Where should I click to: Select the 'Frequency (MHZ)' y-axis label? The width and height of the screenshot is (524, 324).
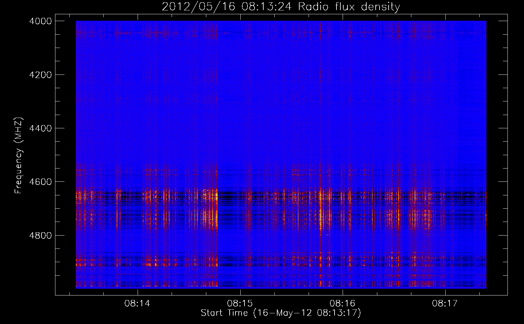click(19, 156)
